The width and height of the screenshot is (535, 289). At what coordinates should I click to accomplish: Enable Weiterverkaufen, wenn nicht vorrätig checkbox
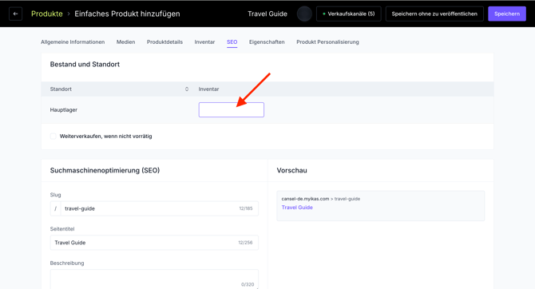click(x=53, y=137)
